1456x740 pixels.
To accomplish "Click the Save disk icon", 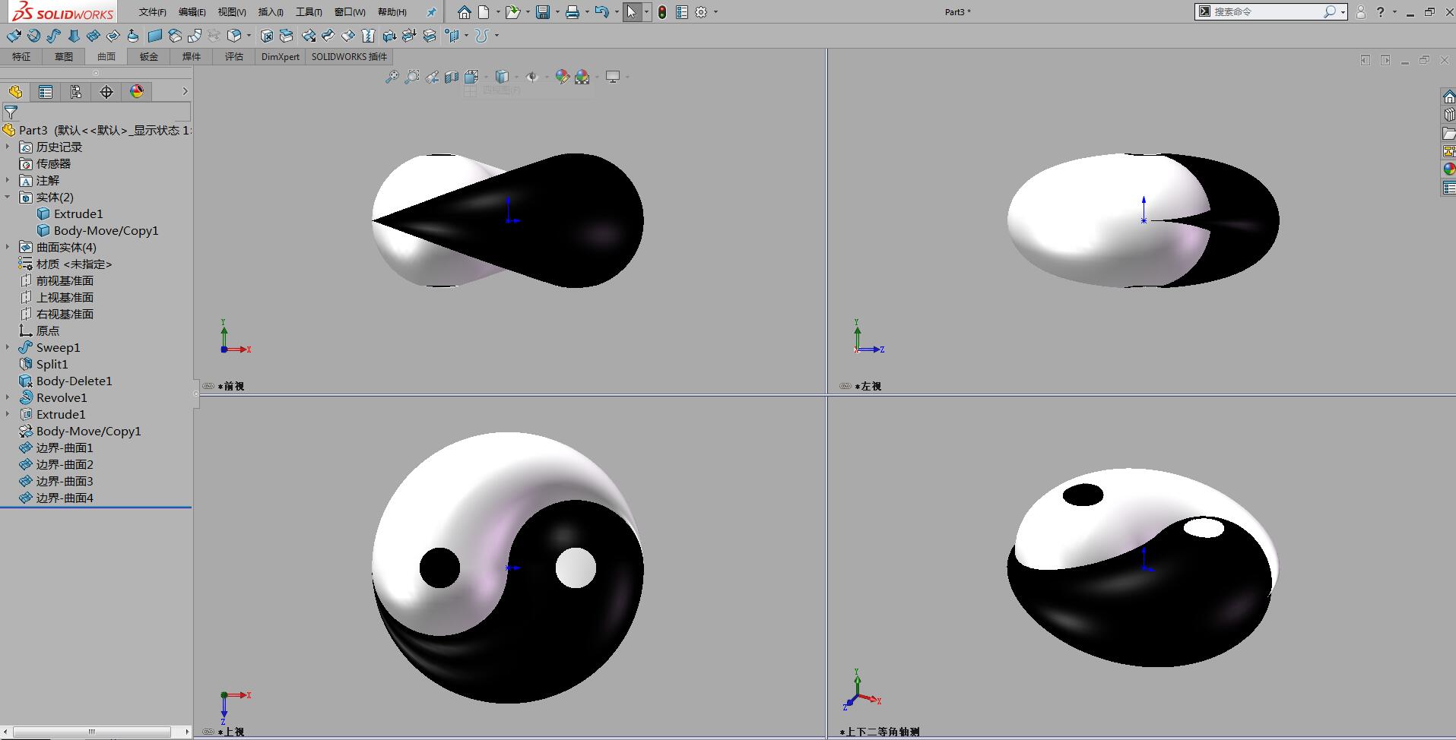I will [543, 12].
